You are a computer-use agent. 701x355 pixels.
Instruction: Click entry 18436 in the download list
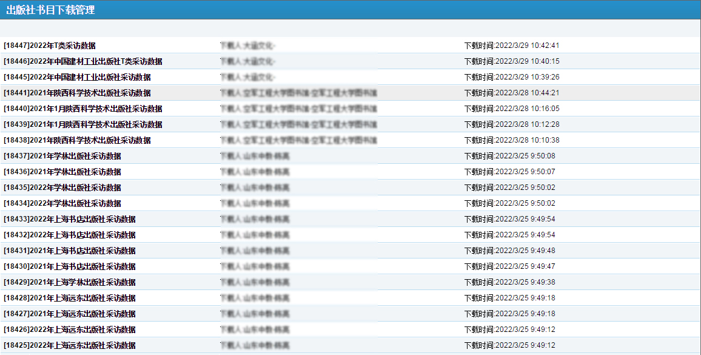pos(62,172)
